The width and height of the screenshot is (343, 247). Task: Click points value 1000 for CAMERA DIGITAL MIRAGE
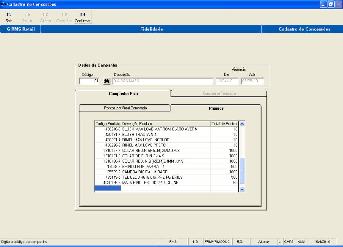[x=224, y=172]
